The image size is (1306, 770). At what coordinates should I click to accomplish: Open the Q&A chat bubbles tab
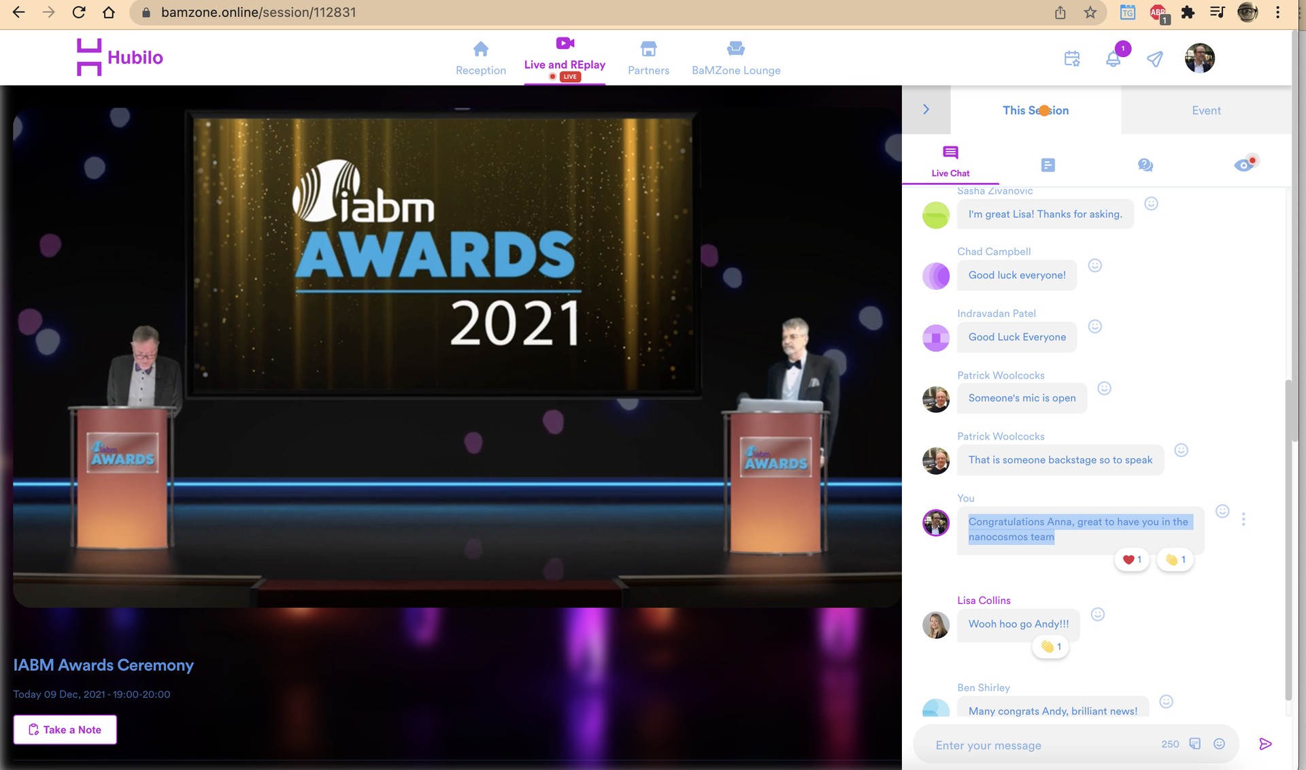[1145, 165]
